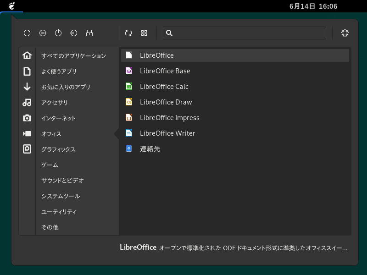
Task: Click the LibreOffice Impress icon
Action: pos(129,118)
